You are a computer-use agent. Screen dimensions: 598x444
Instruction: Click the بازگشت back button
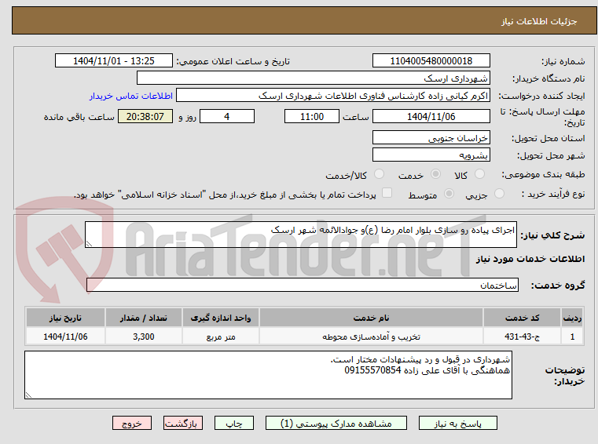pos(182,423)
